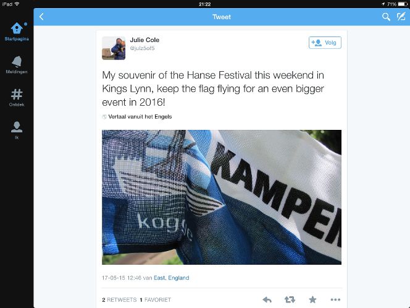
Task: Reply to Julie Cole's tweet
Action: [x=267, y=299]
